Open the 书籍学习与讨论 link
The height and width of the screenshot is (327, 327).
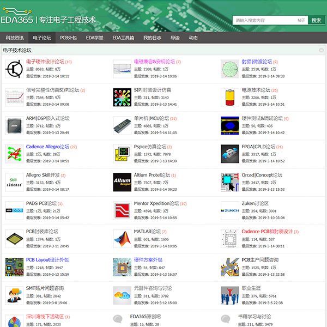(x=255, y=317)
